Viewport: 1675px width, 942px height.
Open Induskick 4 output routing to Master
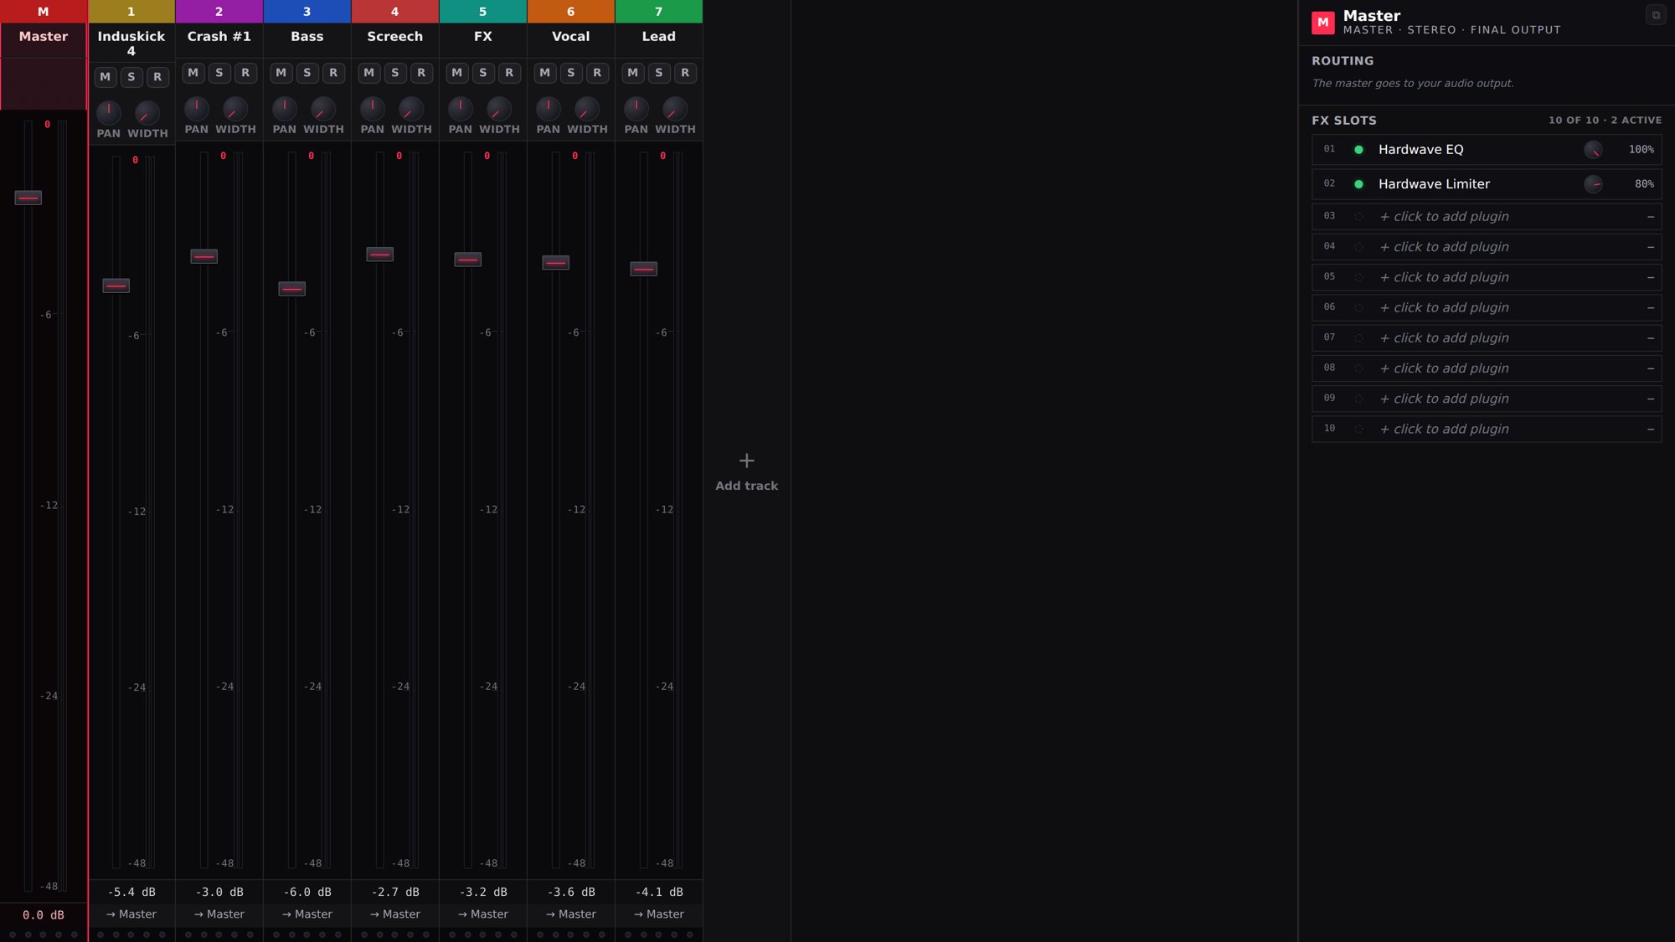[131, 914]
